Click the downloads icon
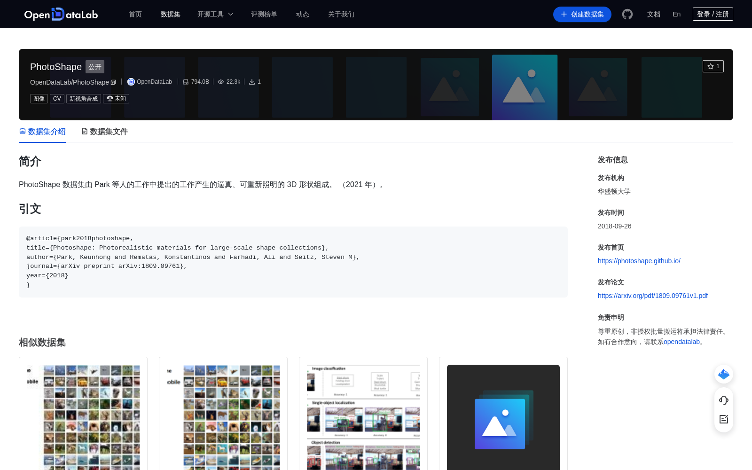This screenshot has width=752, height=470. pos(252,82)
